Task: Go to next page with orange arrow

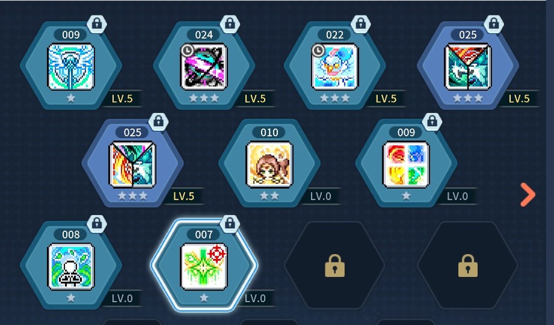Action: pyautogui.click(x=527, y=194)
